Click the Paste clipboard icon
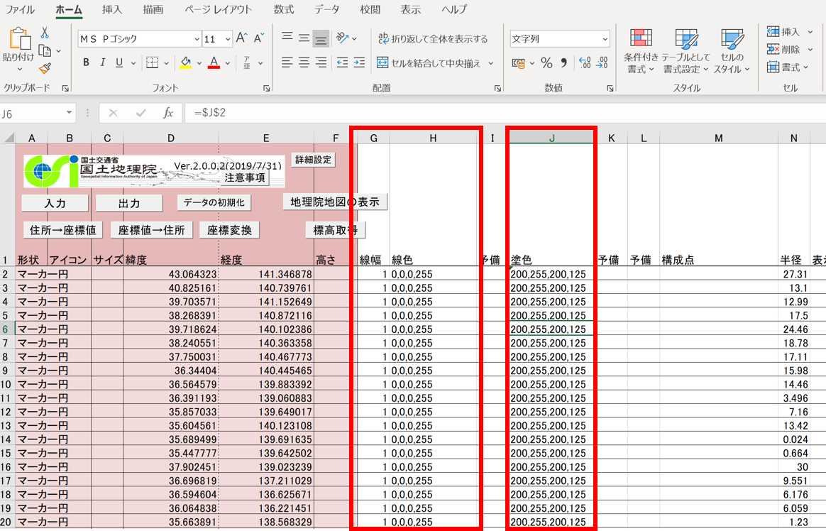 [x=19, y=40]
